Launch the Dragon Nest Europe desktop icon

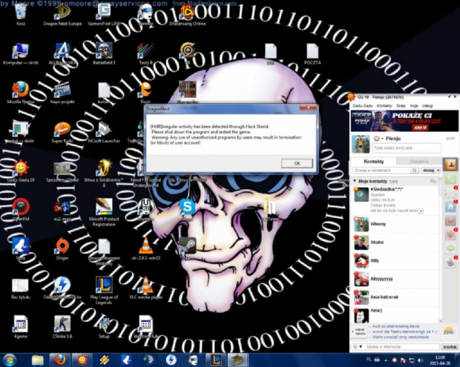(x=62, y=14)
